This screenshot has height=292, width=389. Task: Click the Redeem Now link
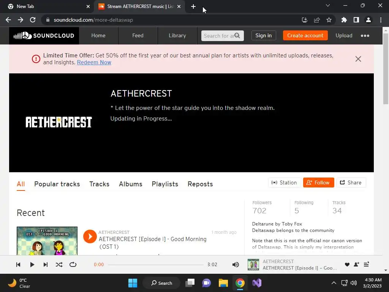(x=94, y=62)
